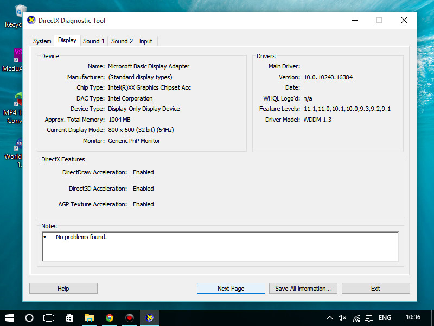Click the 'Approx. Total Memory:' label
This screenshot has height=326, width=434.
[x=75, y=120]
